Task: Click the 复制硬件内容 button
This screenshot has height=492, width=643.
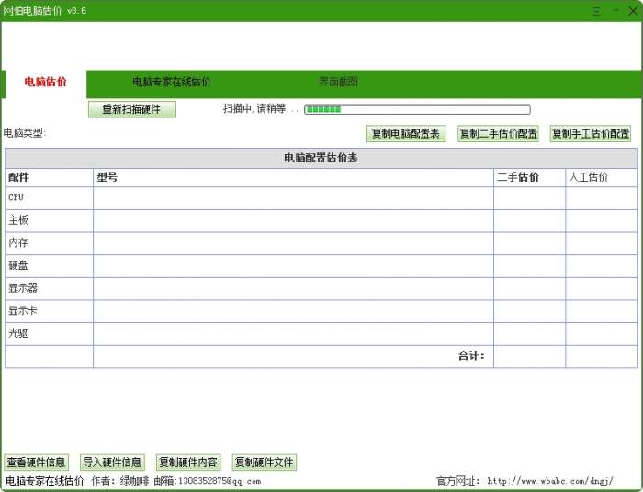Action: click(x=188, y=463)
